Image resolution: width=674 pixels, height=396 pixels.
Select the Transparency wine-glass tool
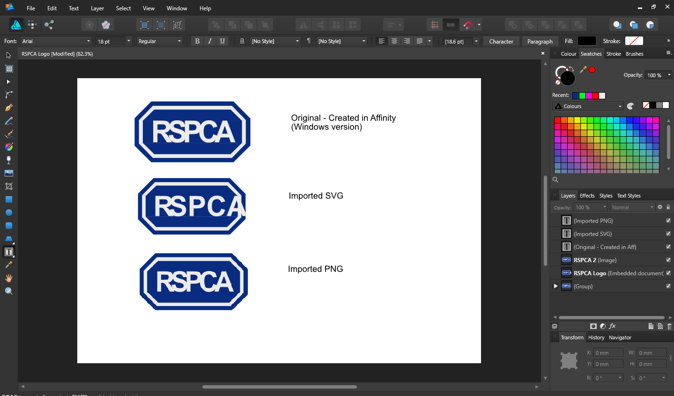8,160
